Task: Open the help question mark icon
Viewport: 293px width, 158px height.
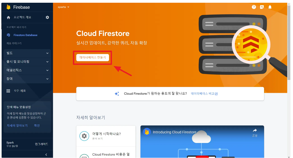Action: pyautogui.click(x=254, y=7)
